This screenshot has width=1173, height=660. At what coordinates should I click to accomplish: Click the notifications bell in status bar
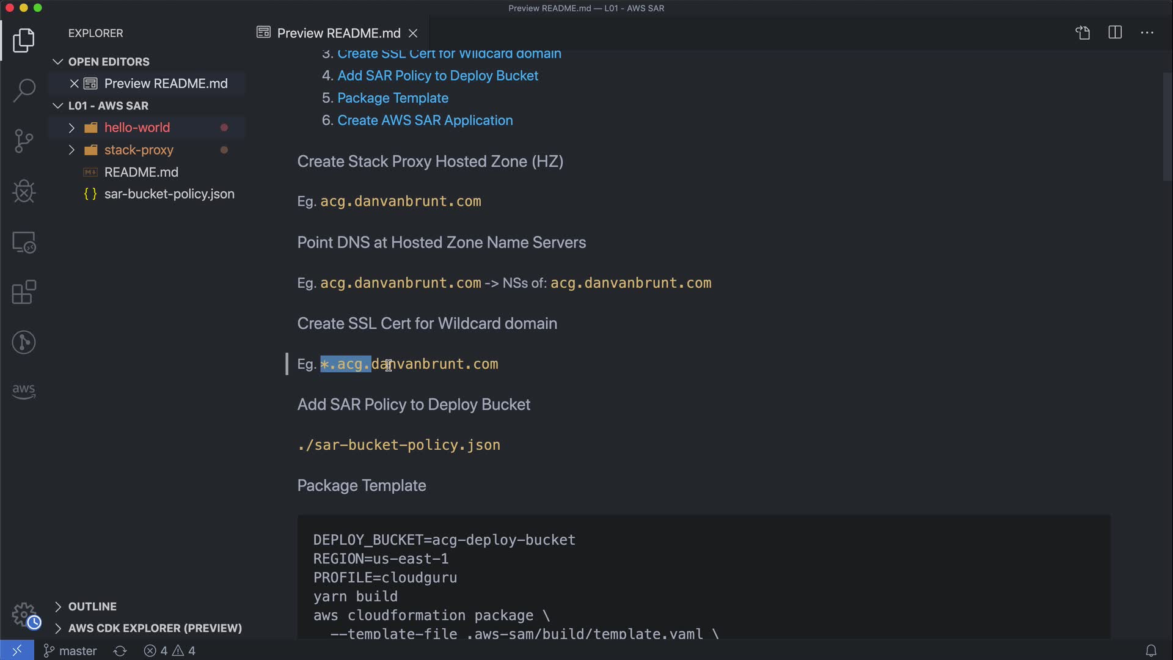pos(1150,651)
